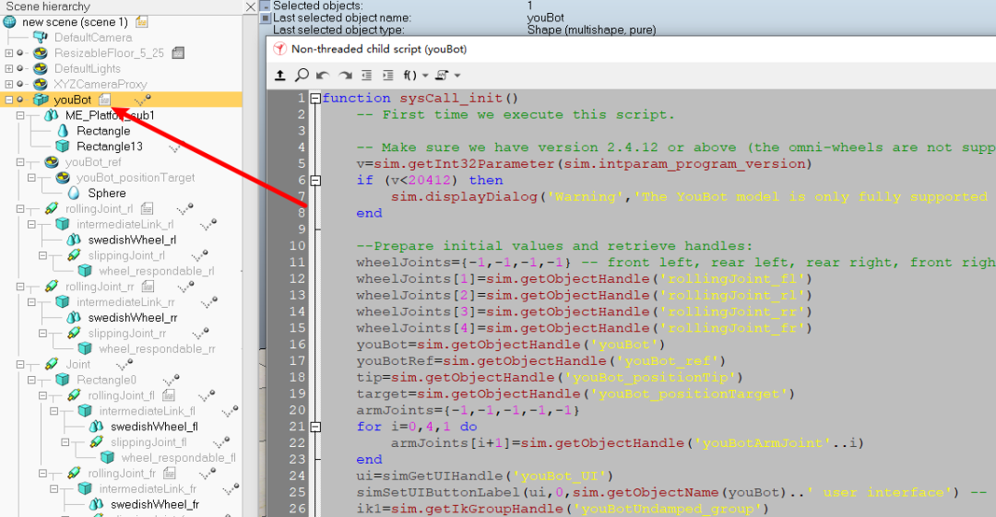Fold the if block at line 6
The height and width of the screenshot is (517, 996).
click(x=315, y=181)
